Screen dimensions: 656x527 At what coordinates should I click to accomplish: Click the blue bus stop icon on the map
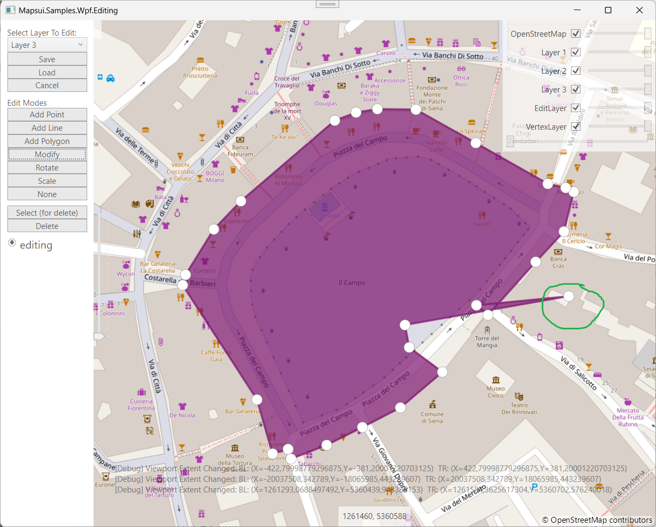coord(100,77)
